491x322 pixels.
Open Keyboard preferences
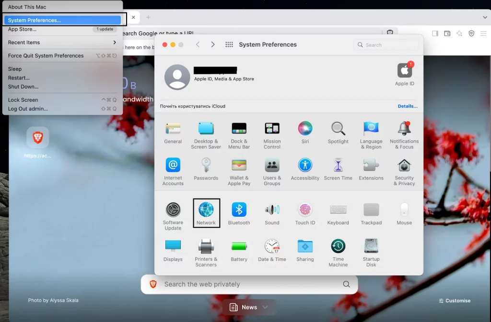(338, 213)
